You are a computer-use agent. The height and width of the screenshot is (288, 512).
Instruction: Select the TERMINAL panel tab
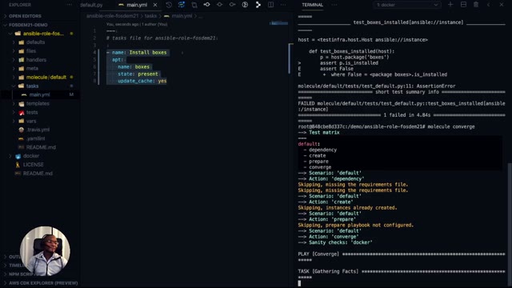(x=312, y=5)
